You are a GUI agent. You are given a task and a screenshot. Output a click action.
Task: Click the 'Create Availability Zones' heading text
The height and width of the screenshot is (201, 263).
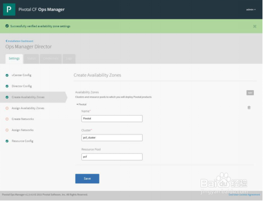97,75
